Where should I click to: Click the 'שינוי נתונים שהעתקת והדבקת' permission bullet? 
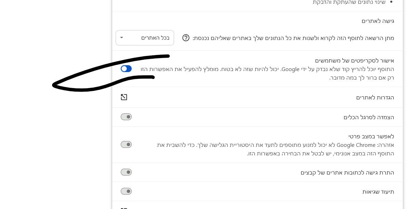tap(349, 2)
